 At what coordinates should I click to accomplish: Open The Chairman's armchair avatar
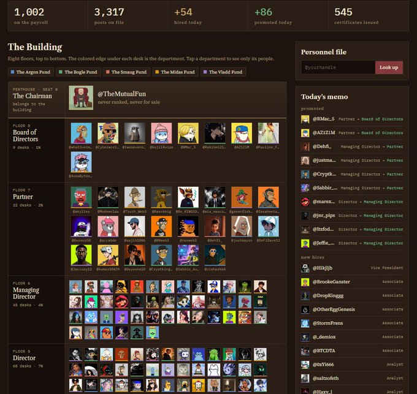pos(81,98)
